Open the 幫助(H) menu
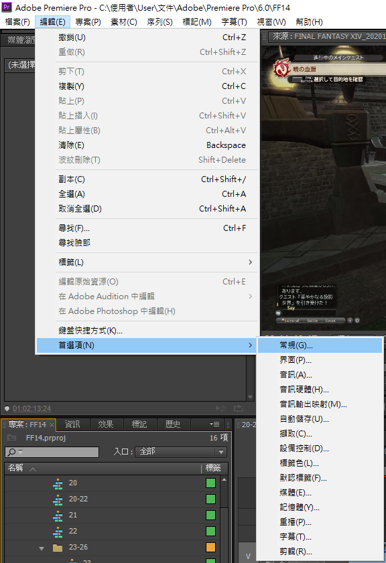 tap(309, 22)
